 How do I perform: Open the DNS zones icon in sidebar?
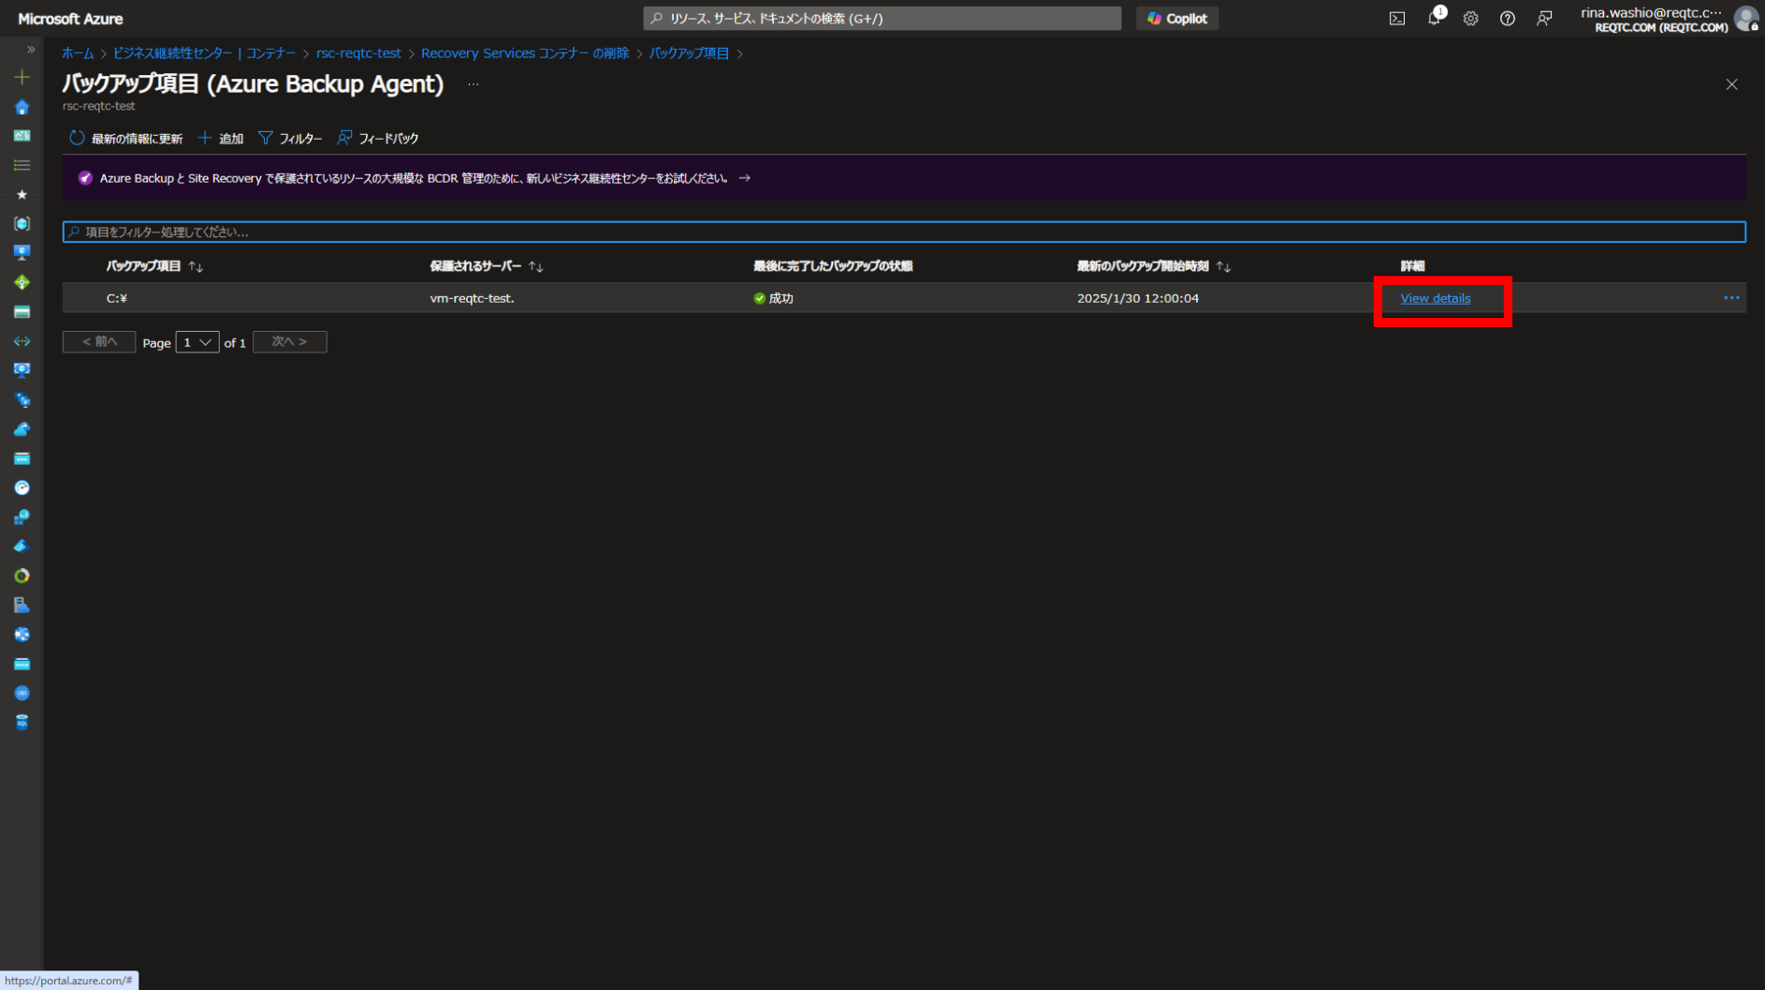coord(22,693)
